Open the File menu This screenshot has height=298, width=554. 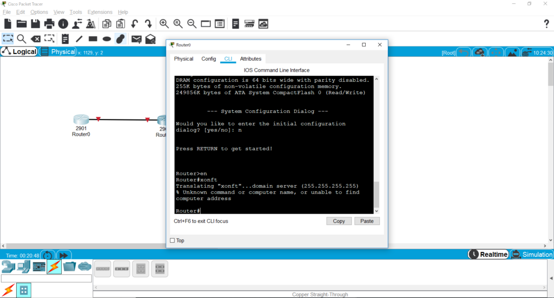(6, 12)
